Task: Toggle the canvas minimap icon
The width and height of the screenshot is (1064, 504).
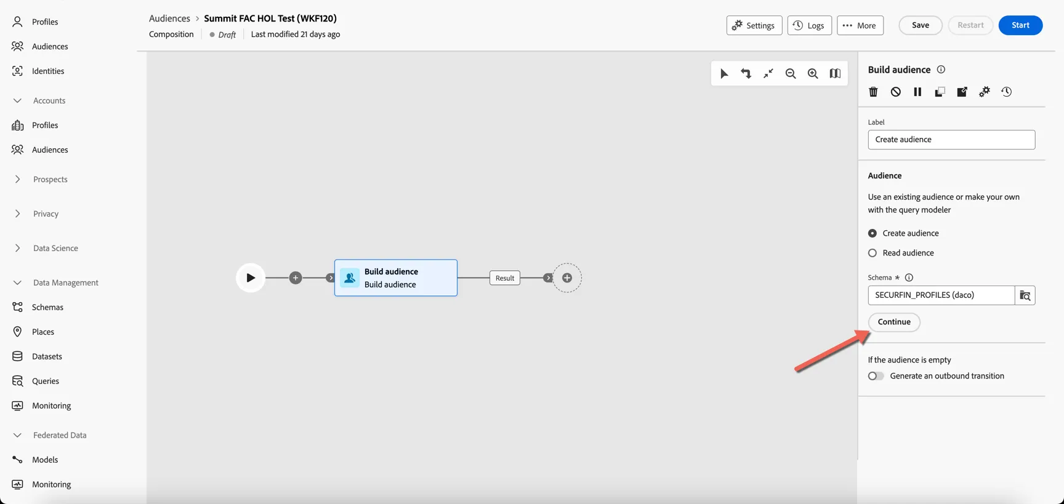Action: tap(835, 74)
